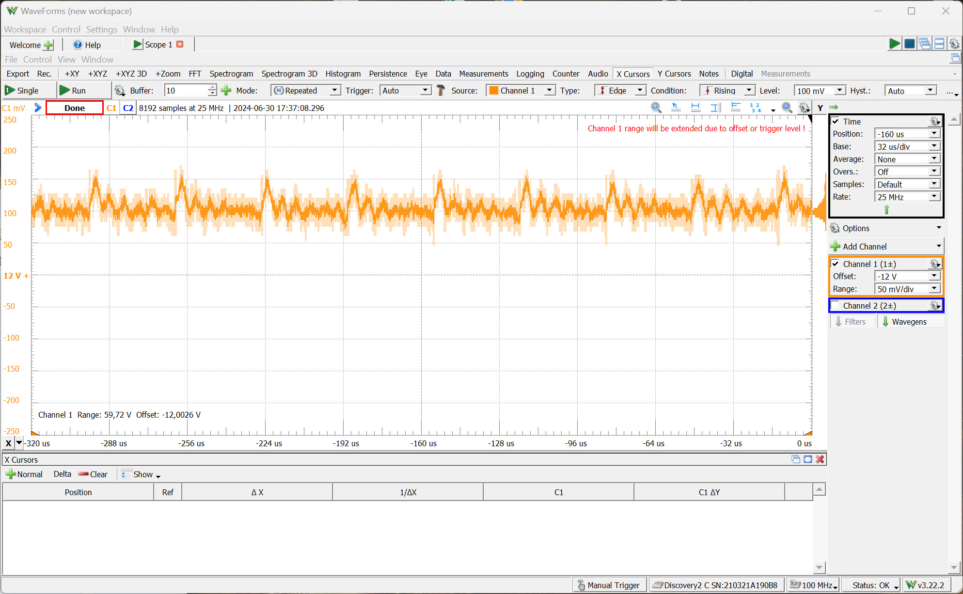Click green plus icon next to Buffer

(226, 91)
